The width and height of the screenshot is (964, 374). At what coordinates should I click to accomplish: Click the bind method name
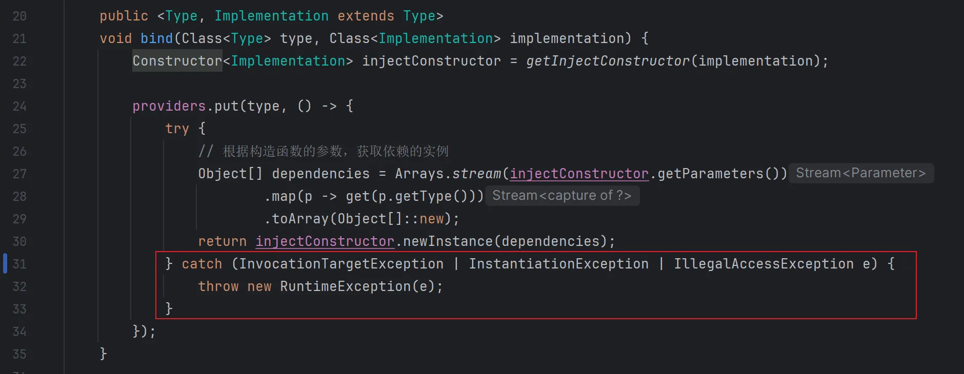(156, 38)
